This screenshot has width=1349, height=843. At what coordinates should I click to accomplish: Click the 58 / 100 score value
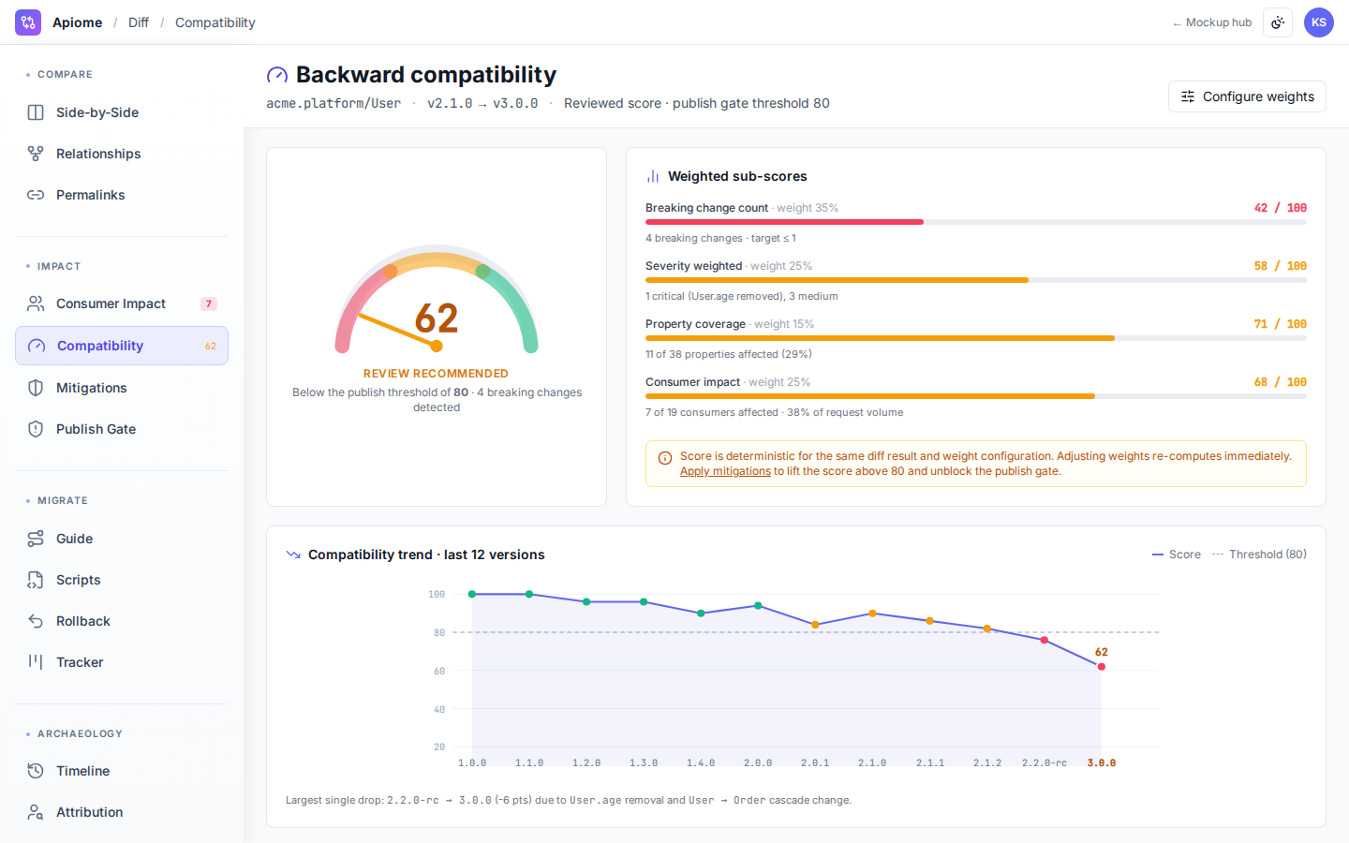click(x=1281, y=266)
